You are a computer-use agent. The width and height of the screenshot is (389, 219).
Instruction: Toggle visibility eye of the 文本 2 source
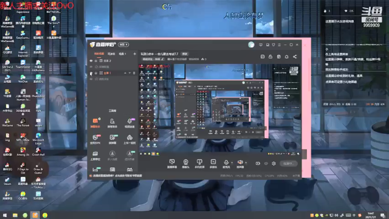click(91, 61)
